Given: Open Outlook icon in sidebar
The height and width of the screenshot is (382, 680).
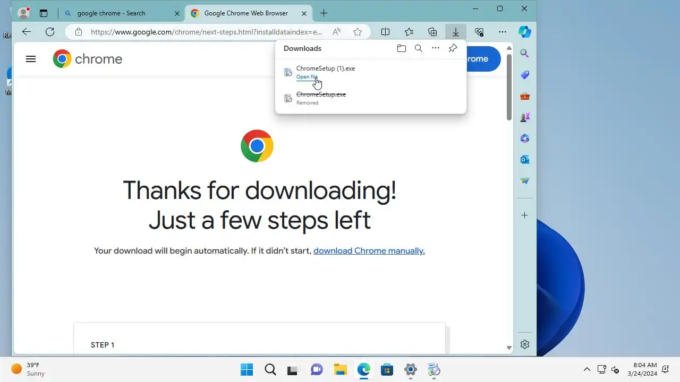Looking at the screenshot, I should tap(525, 160).
